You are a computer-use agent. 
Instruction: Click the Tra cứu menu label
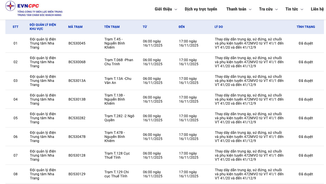tap(266, 9)
